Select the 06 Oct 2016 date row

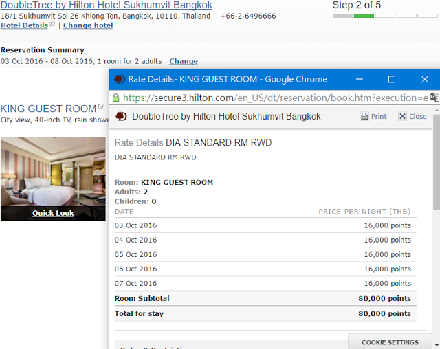(x=265, y=269)
